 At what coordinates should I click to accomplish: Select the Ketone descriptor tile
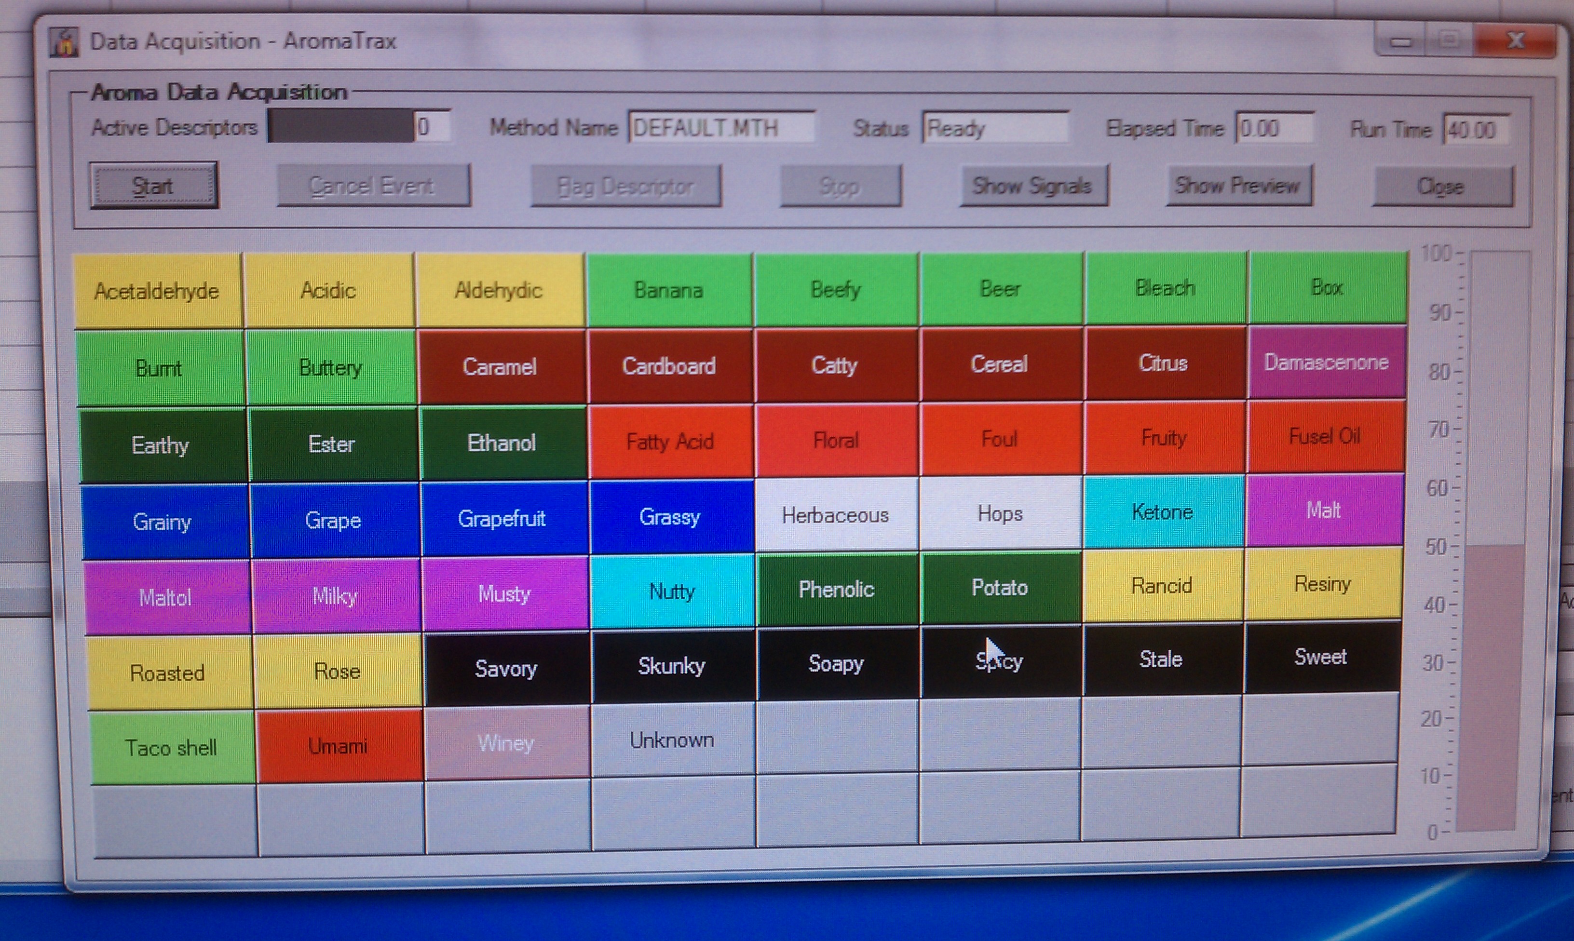(1163, 511)
